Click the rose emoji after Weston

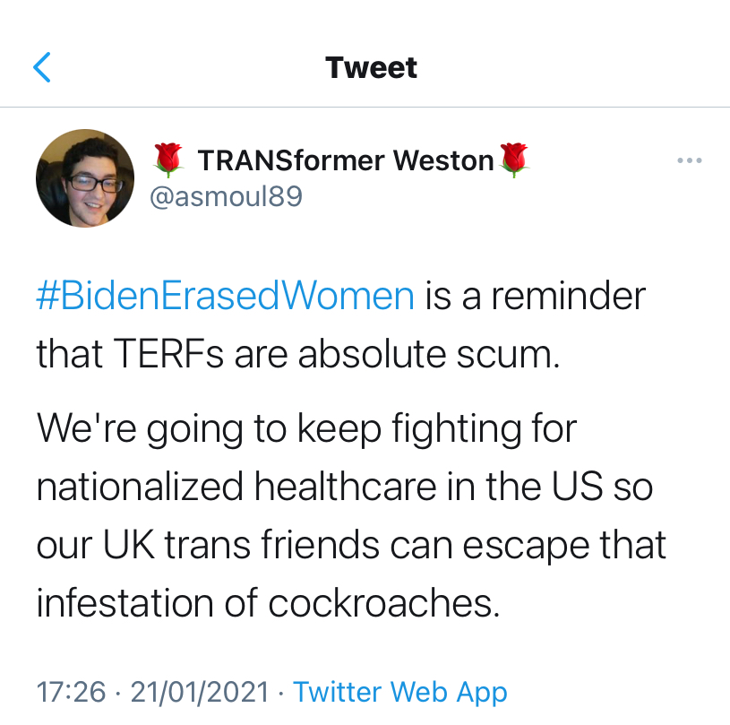[x=513, y=160]
